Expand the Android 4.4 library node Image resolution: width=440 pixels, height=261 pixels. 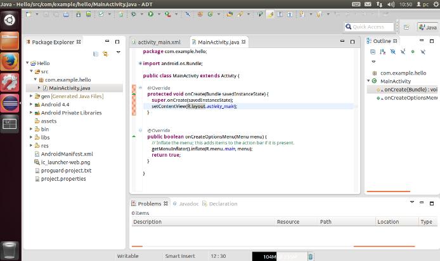pyautogui.click(x=32, y=104)
